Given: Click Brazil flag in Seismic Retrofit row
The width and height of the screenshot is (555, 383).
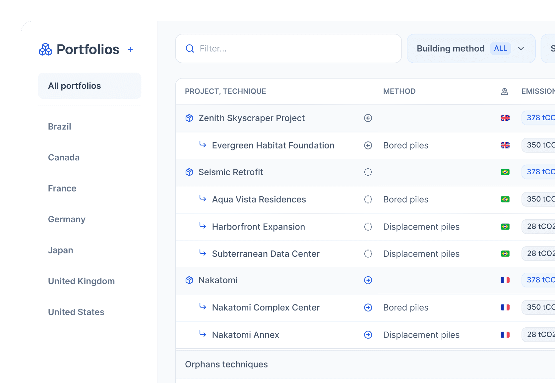Looking at the screenshot, I should 505,172.
